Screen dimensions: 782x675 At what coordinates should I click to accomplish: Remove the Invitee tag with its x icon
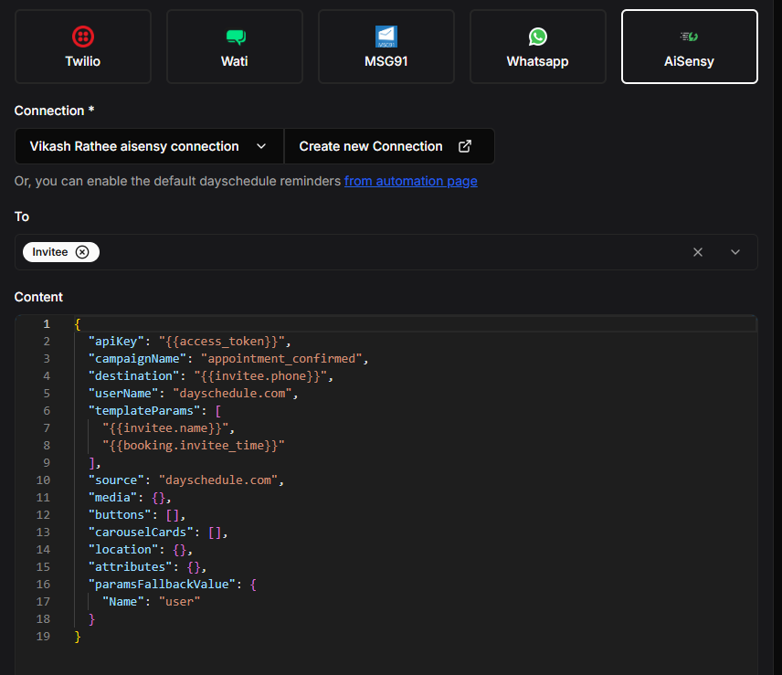pos(82,252)
